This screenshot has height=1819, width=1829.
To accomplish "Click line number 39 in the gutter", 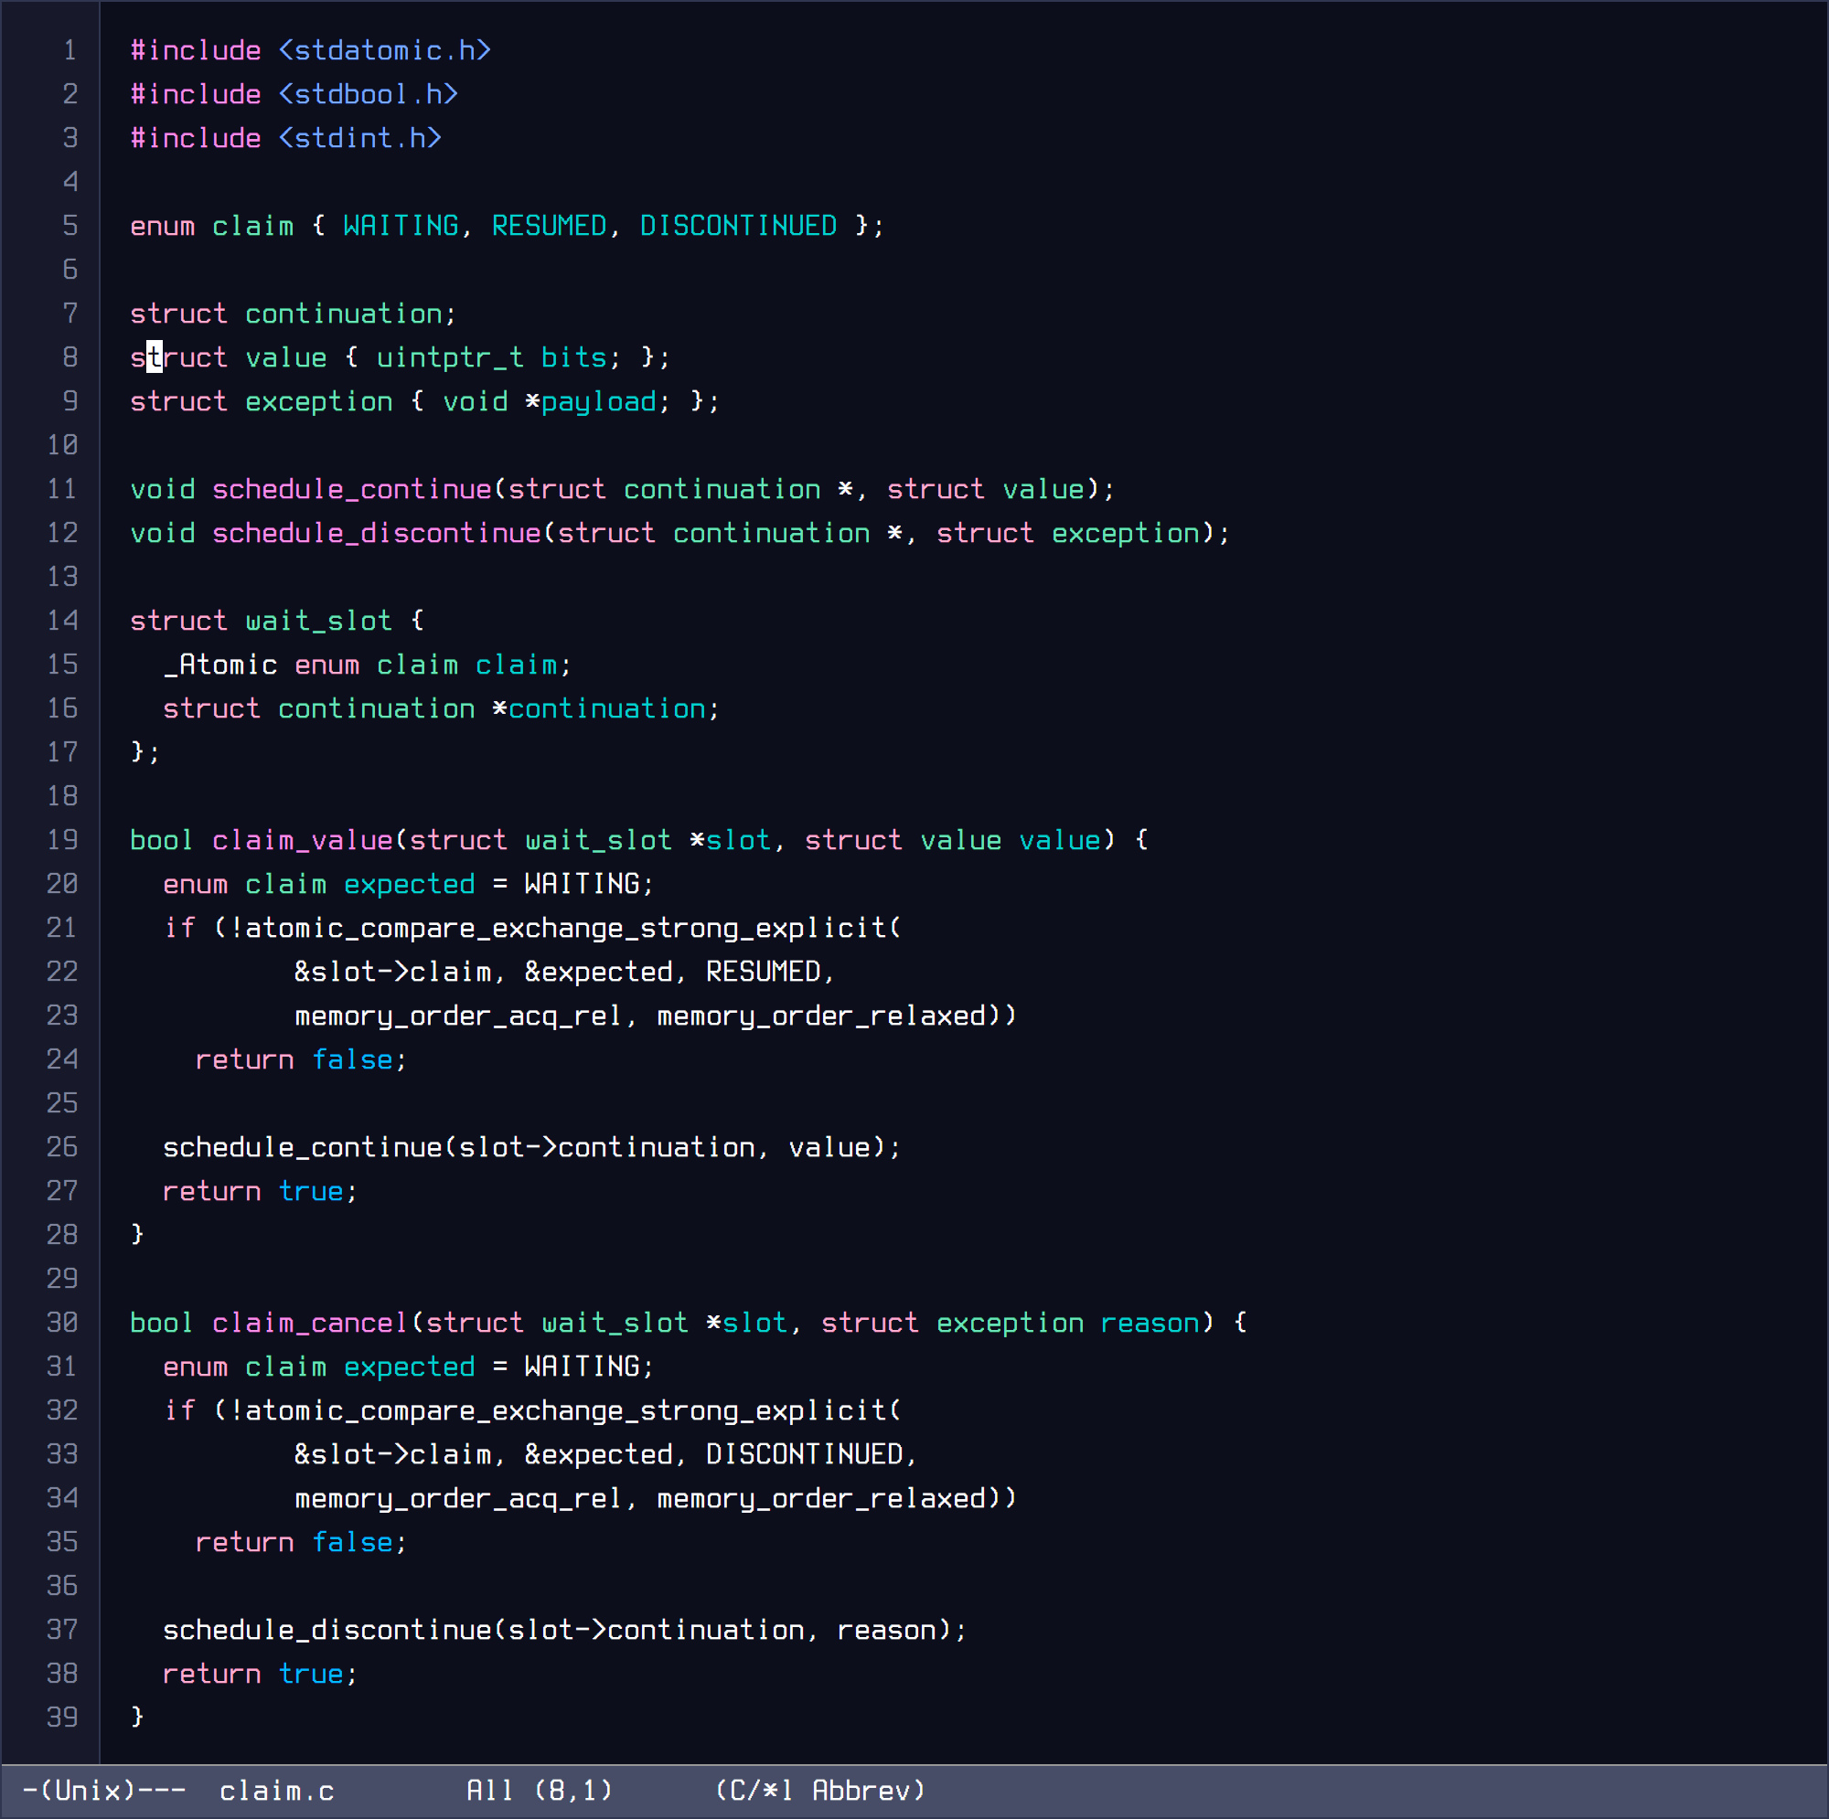I will coord(62,1718).
